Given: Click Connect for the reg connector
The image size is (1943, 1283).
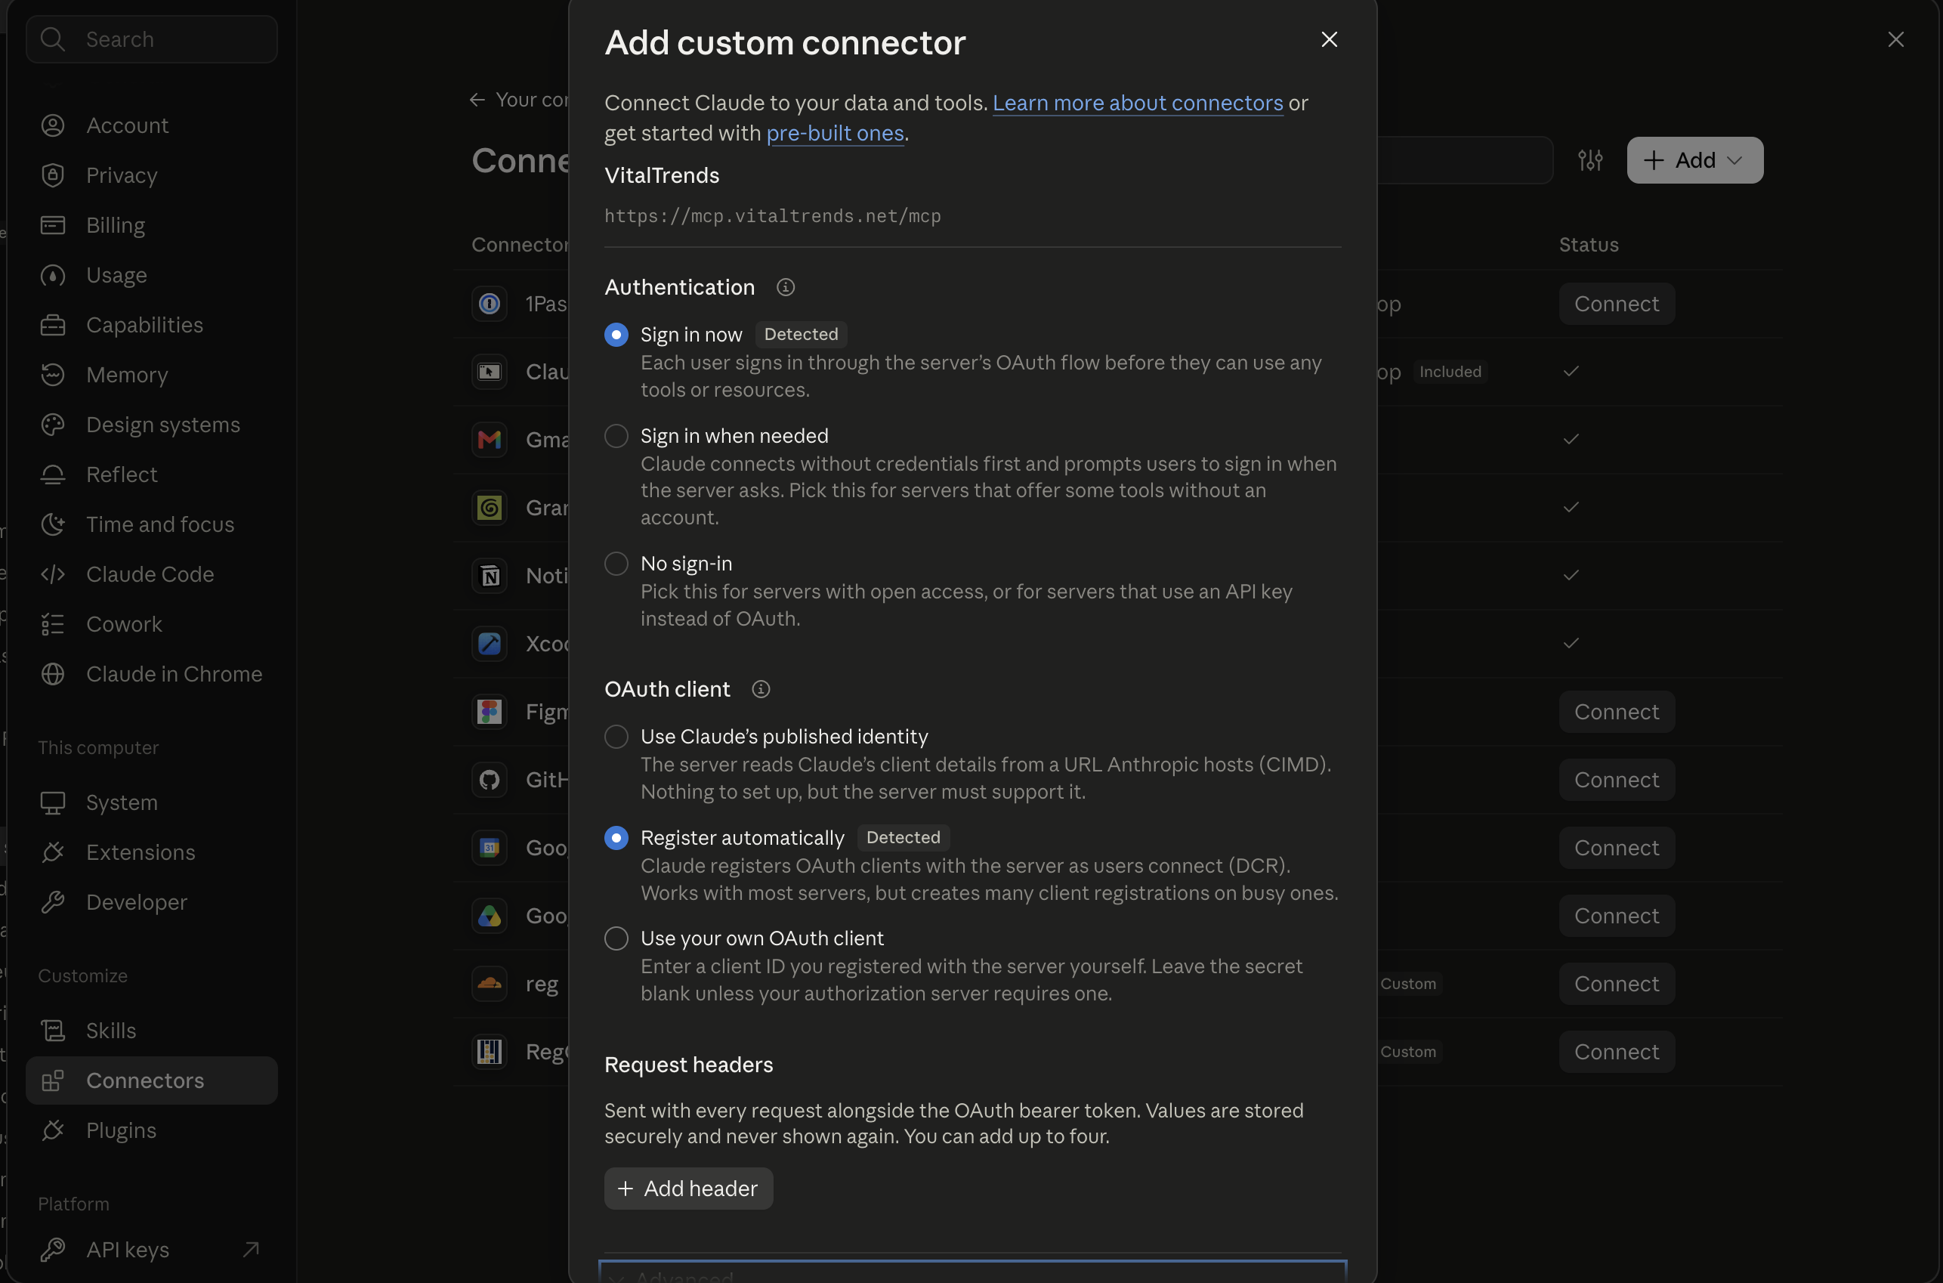Looking at the screenshot, I should [x=1617, y=984].
